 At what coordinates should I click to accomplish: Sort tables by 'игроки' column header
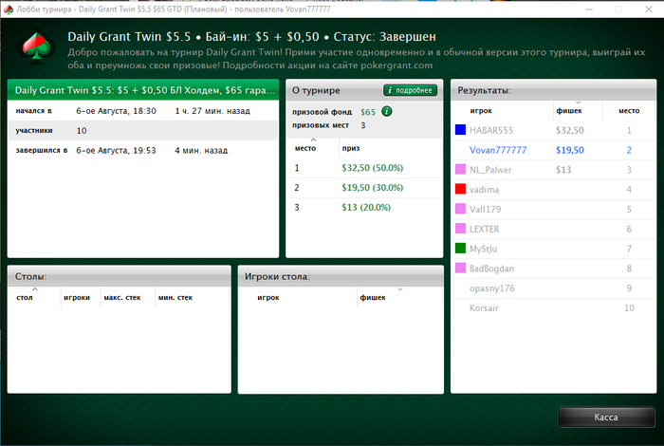click(x=81, y=297)
